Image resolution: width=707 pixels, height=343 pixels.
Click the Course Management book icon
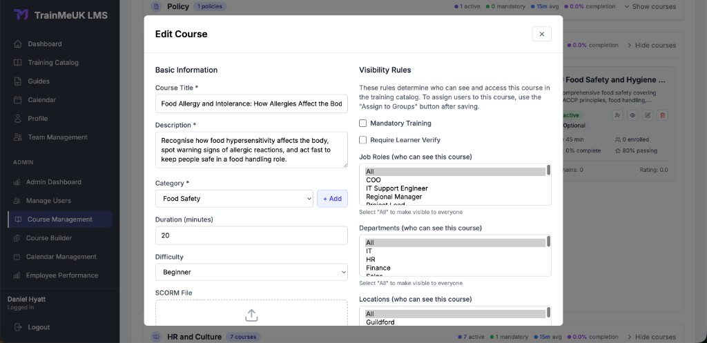click(18, 219)
